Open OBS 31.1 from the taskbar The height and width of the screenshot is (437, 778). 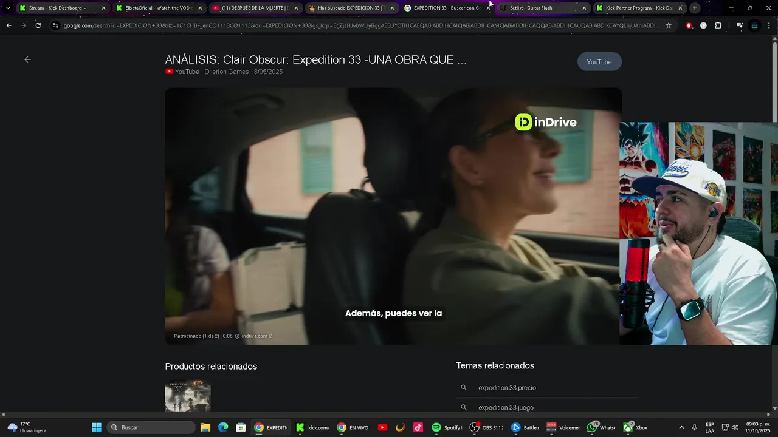pyautogui.click(x=486, y=427)
